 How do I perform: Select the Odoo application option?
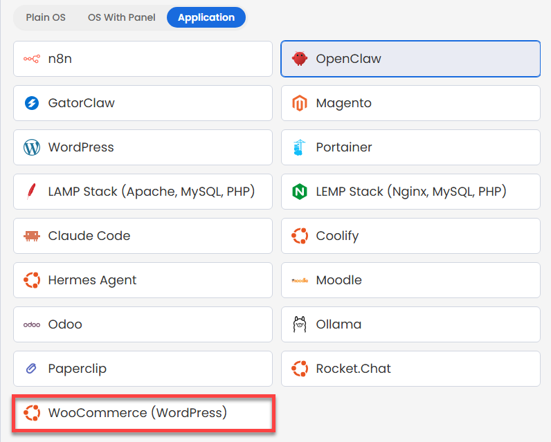point(143,324)
